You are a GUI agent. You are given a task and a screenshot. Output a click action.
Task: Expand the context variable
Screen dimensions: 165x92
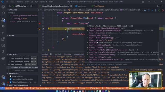[10, 16]
